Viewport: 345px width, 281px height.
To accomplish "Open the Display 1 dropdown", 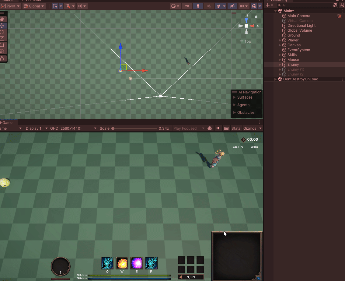I will click(x=37, y=128).
